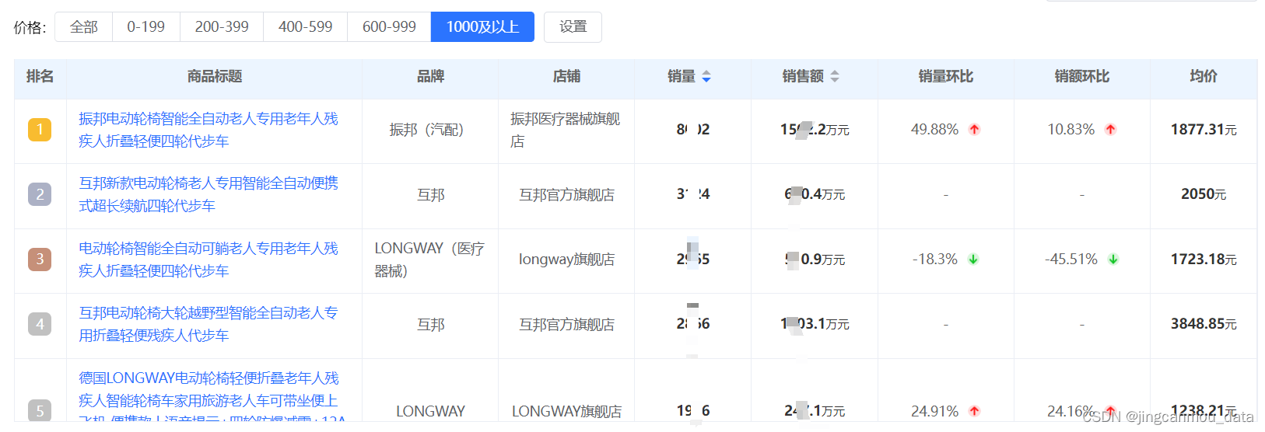Screen dimensions: 1265x432
Task: Click the 排名 column header
Action: [x=40, y=76]
